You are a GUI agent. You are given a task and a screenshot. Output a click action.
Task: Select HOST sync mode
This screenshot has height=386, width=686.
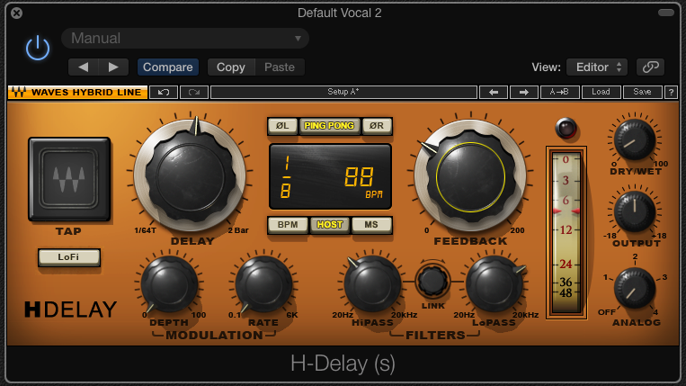329,225
